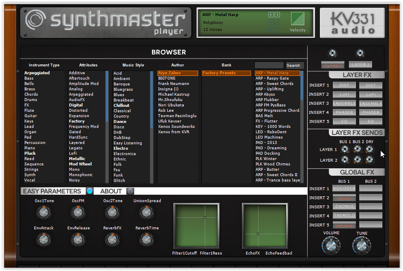Click the Osc2Tone knob
The image size is (403, 271).
click(112, 212)
